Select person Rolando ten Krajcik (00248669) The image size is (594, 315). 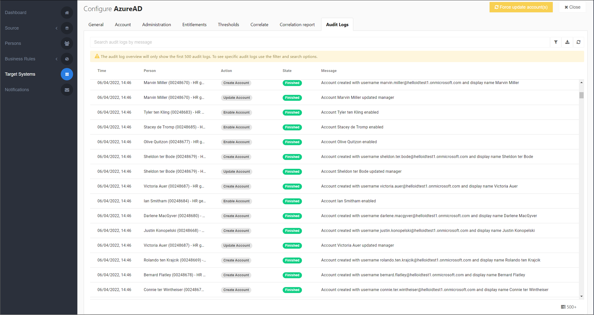[x=175, y=260]
